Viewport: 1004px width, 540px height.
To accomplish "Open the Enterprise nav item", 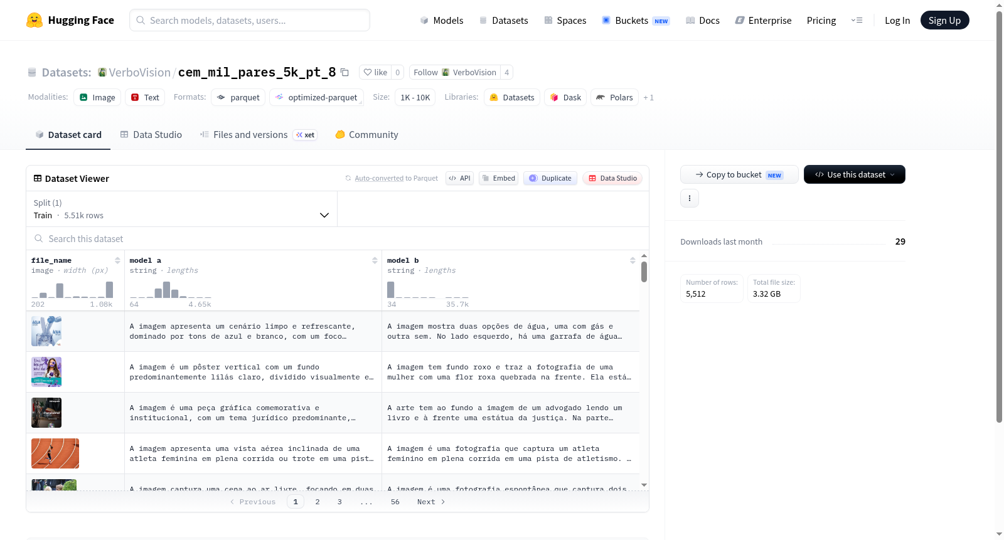I will tap(763, 21).
